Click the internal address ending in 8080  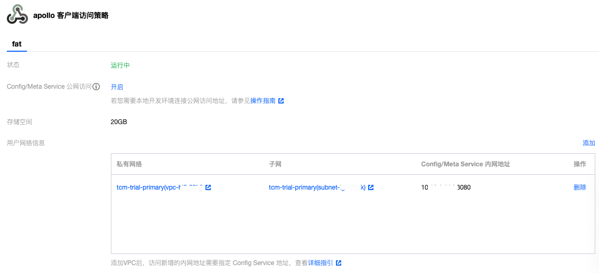coord(446,187)
